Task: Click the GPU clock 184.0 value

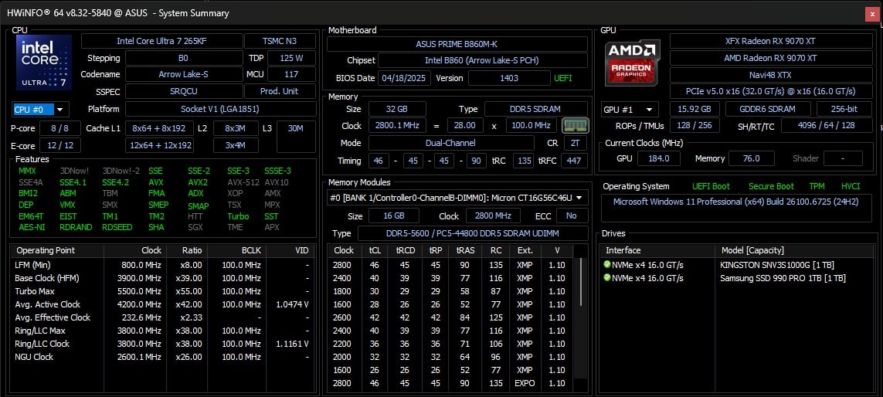Action: 658,159
